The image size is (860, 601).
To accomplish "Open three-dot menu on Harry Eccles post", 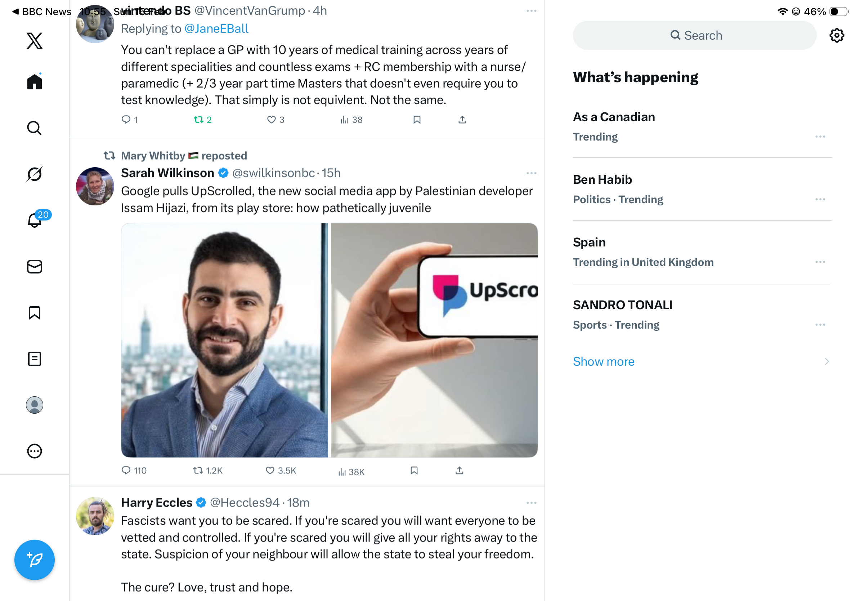I will coord(531,503).
